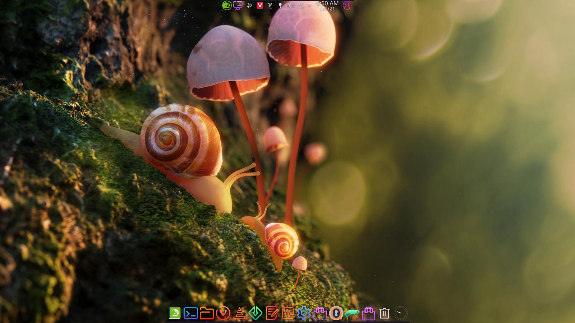
Task: Open the system monitor graph icon in dock
Action: coord(288,313)
